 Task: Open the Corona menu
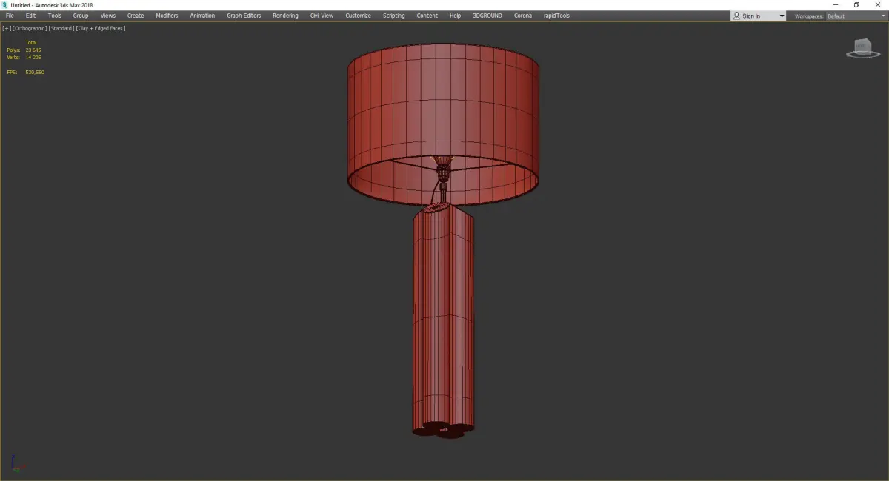pyautogui.click(x=523, y=16)
